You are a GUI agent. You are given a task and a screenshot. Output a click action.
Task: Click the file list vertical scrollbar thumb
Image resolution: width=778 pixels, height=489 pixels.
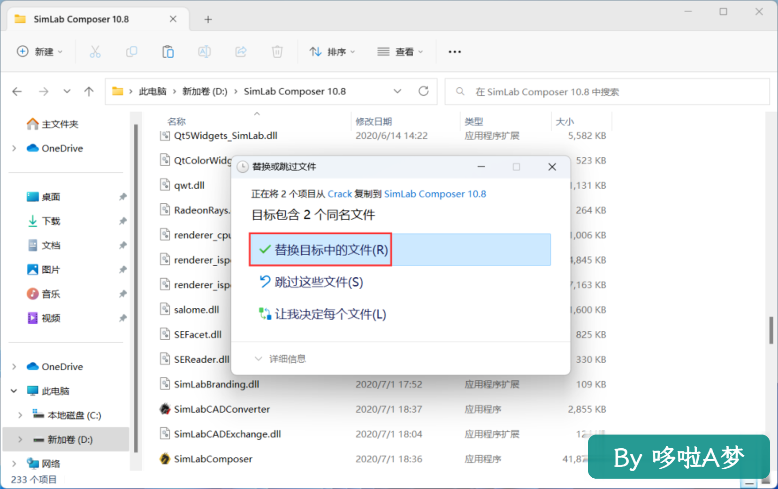point(771,330)
